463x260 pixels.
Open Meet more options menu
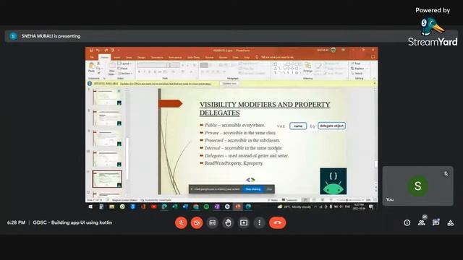coord(259,222)
